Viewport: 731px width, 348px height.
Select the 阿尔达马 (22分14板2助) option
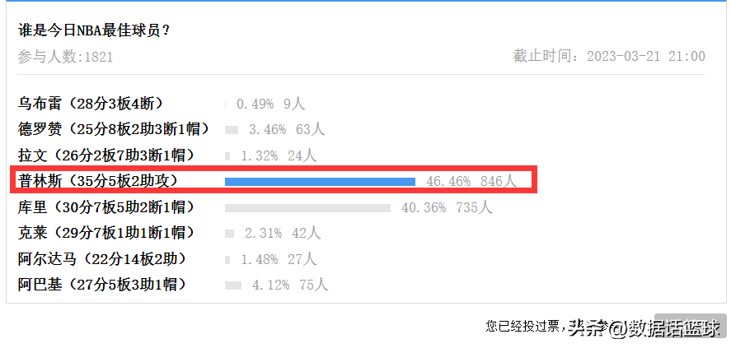102,258
